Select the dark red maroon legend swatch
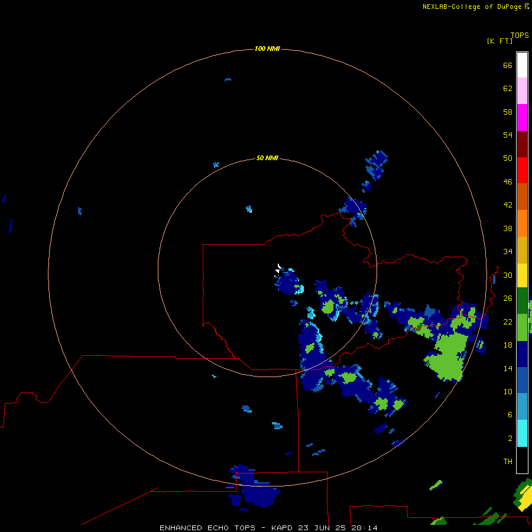 [522, 144]
